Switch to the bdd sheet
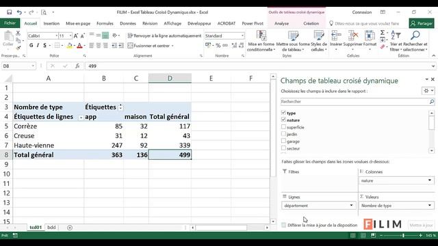This screenshot has width=438, height=246. click(x=51, y=228)
